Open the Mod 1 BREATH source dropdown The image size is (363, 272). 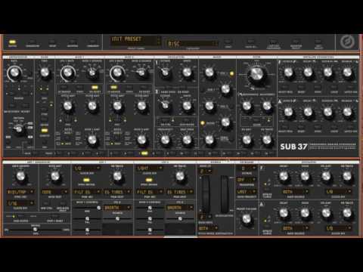[117, 208]
